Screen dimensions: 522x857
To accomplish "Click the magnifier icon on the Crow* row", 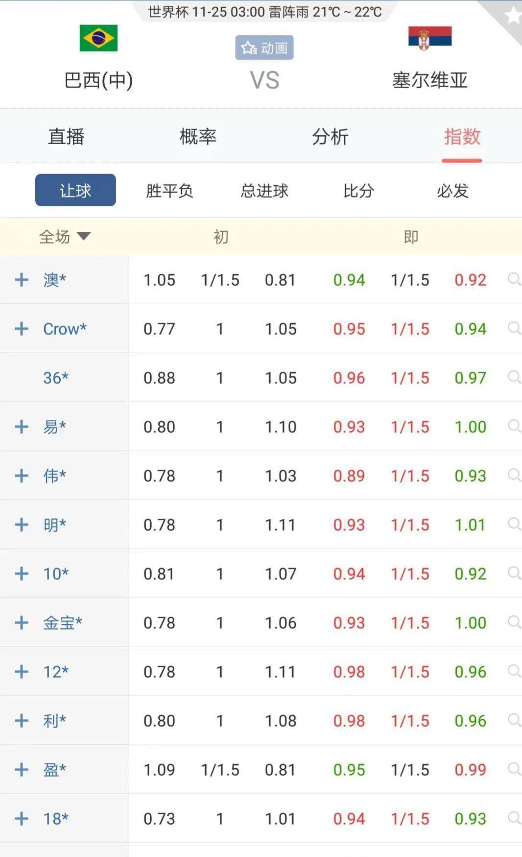I will click(x=513, y=328).
